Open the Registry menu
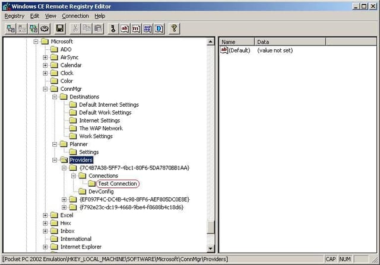This screenshot has width=380, height=265. 14,16
